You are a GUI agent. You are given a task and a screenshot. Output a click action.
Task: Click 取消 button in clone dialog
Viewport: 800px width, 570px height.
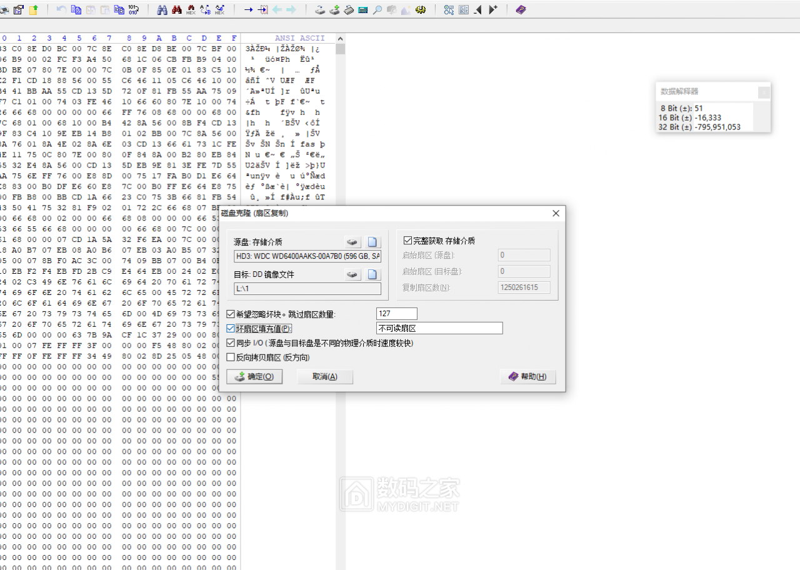[325, 376]
